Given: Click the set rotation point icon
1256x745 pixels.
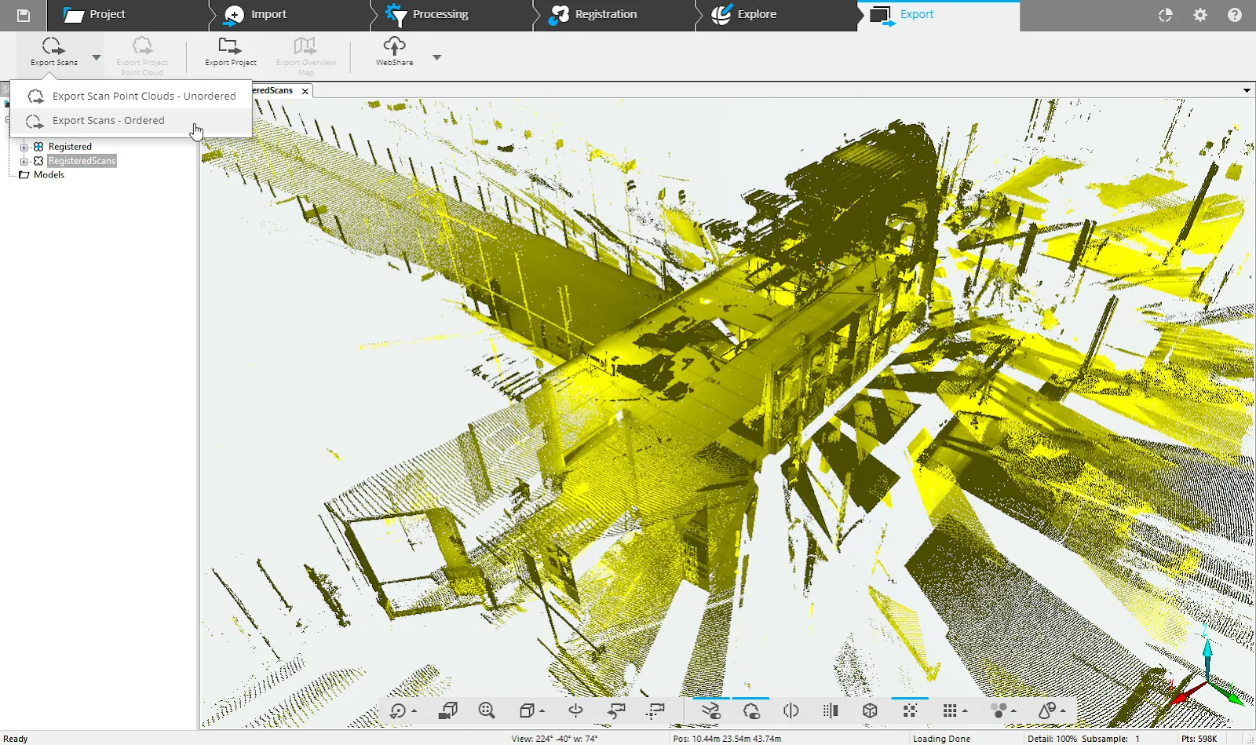Looking at the screenshot, I should tap(575, 710).
